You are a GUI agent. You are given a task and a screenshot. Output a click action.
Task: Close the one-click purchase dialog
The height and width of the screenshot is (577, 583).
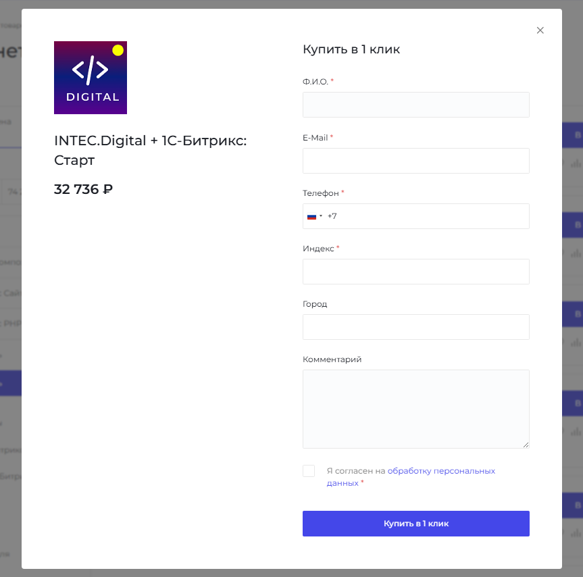point(540,30)
